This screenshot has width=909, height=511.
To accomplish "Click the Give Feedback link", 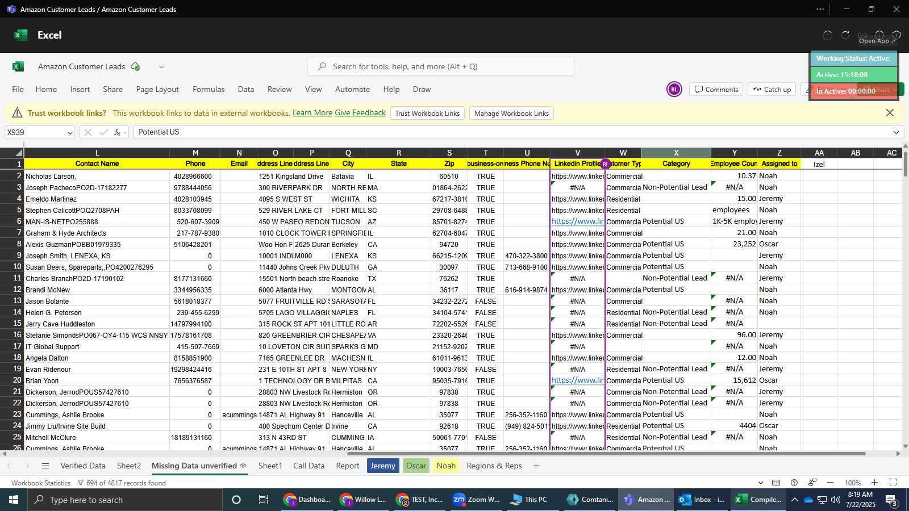I will point(360,113).
